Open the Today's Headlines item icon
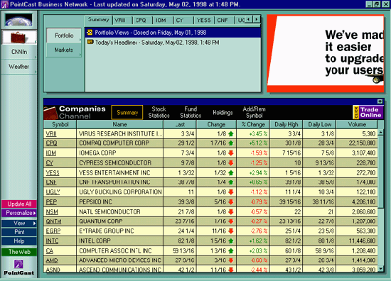This screenshot has width=391, height=281. pos(90,42)
